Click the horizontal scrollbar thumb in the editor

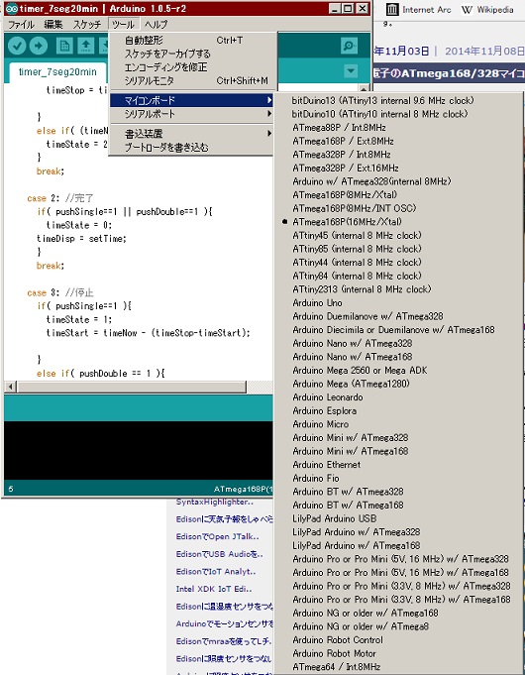(x=131, y=387)
